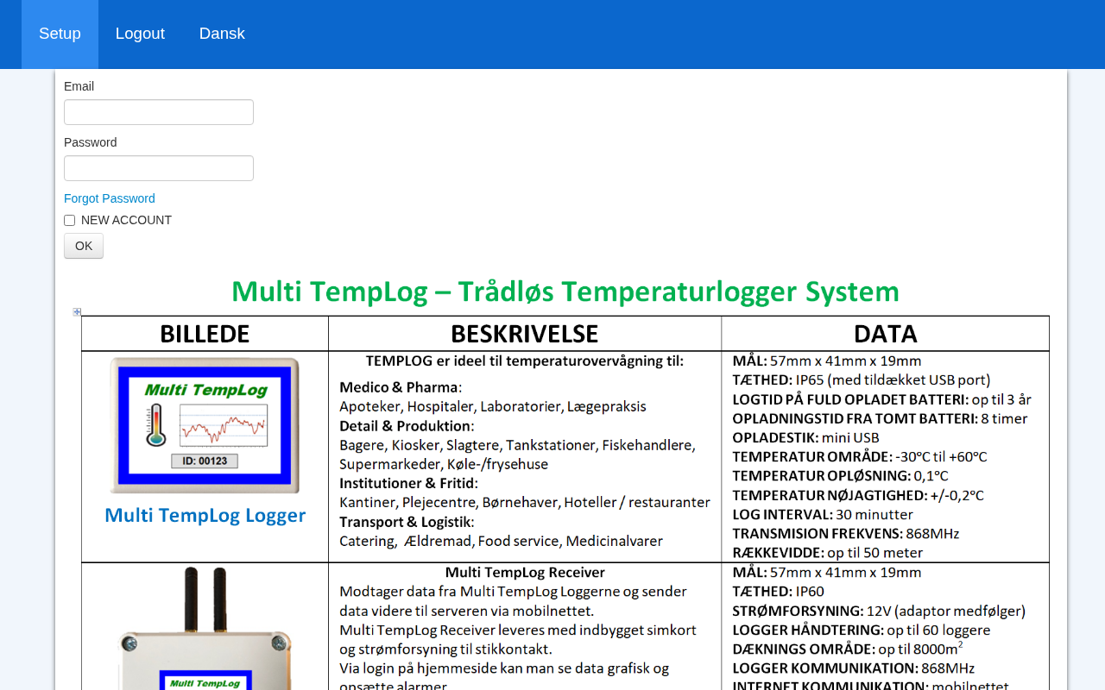The image size is (1105, 690).
Task: Click the 'Detail & Produktion' subheading
Action: click(405, 426)
